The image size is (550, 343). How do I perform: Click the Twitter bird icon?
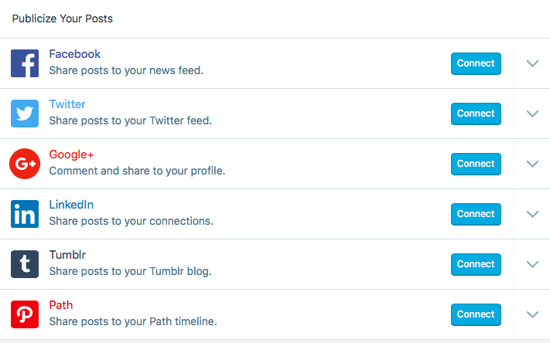[x=25, y=114]
